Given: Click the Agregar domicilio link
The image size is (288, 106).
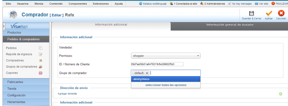Looking at the screenshot, I should 67,94.
